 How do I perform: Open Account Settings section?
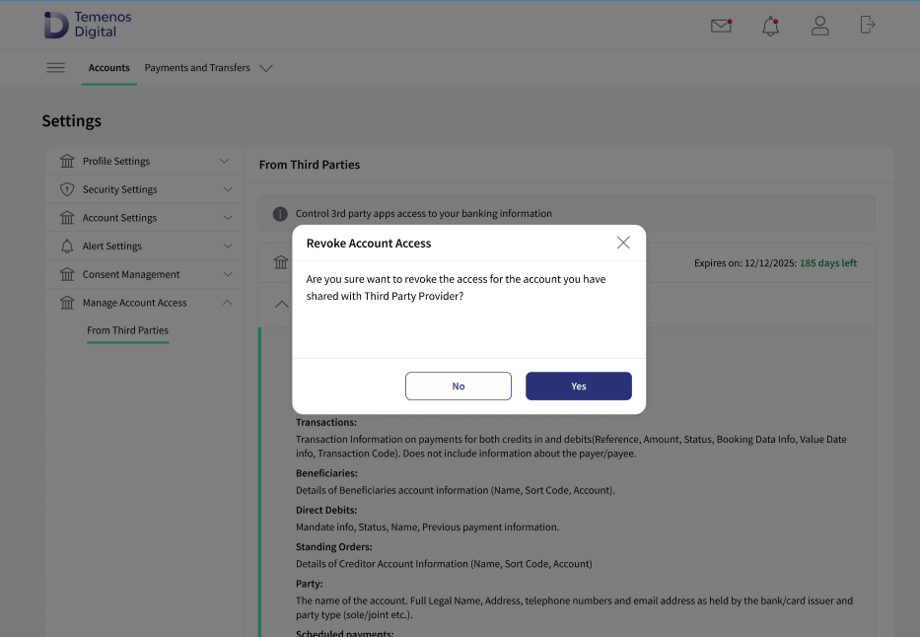tap(144, 218)
